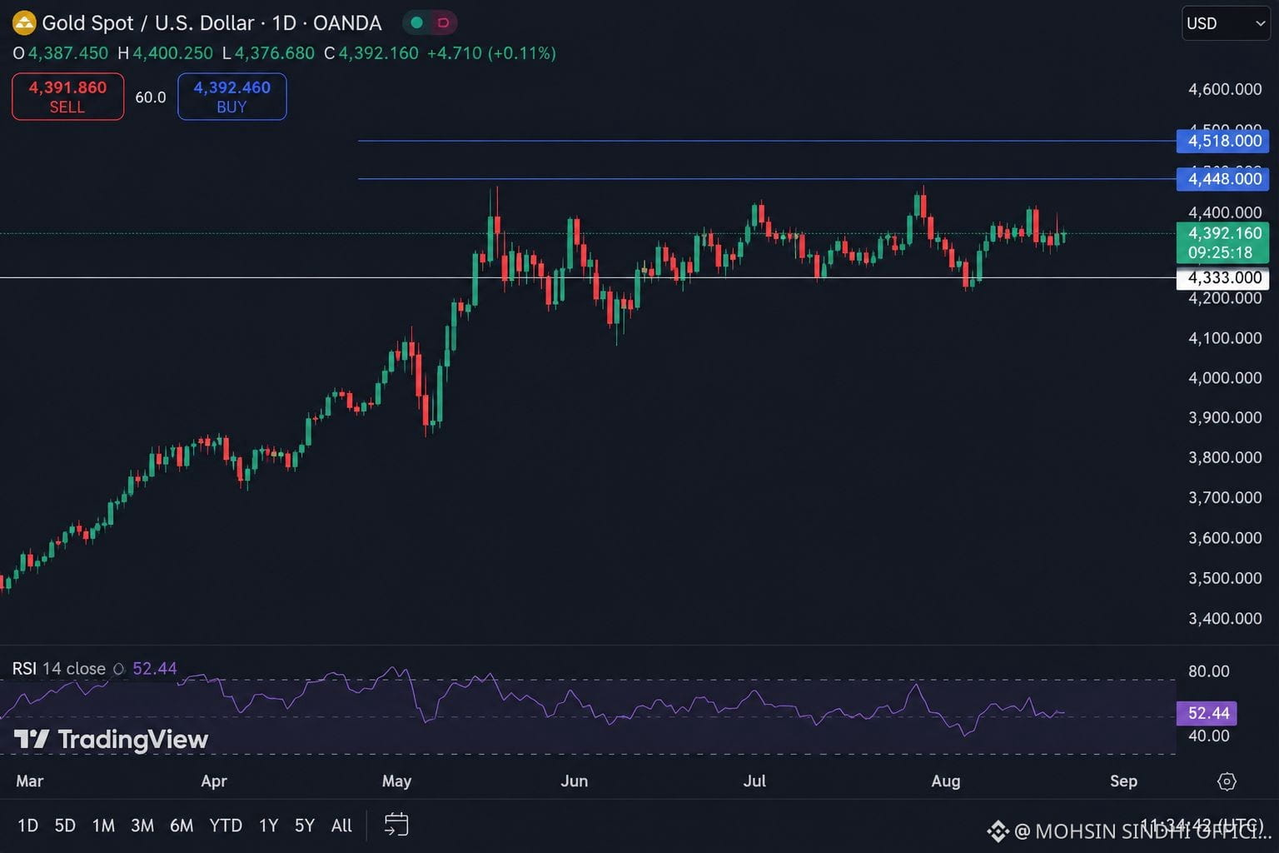Click the countdown timer 09:25:18
Viewport: 1279px width, 853px height.
tap(1221, 252)
